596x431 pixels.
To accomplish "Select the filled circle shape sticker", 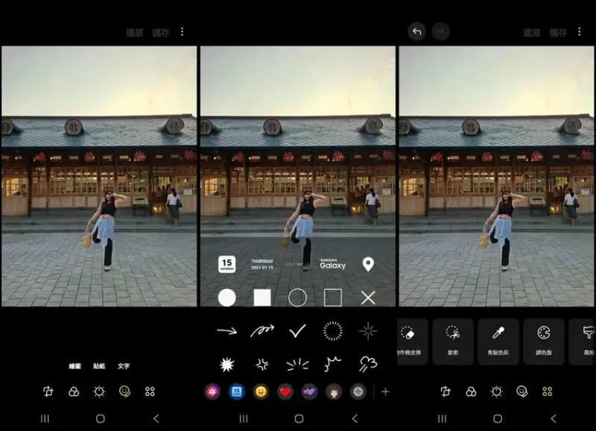I will pos(228,298).
